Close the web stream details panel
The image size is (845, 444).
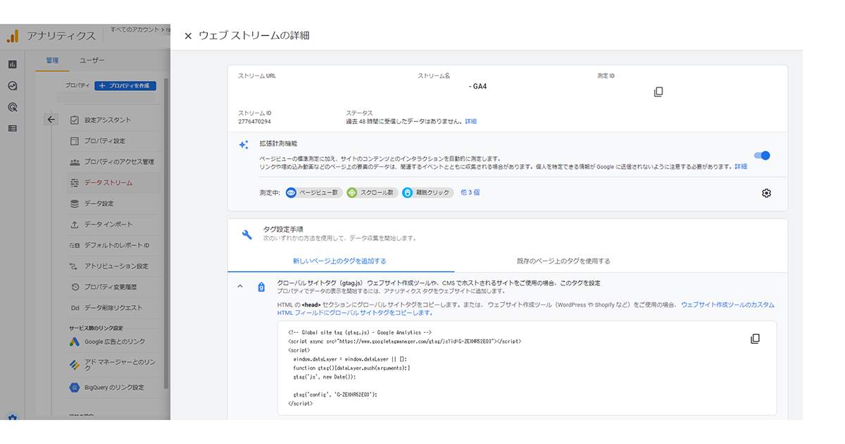pos(188,36)
